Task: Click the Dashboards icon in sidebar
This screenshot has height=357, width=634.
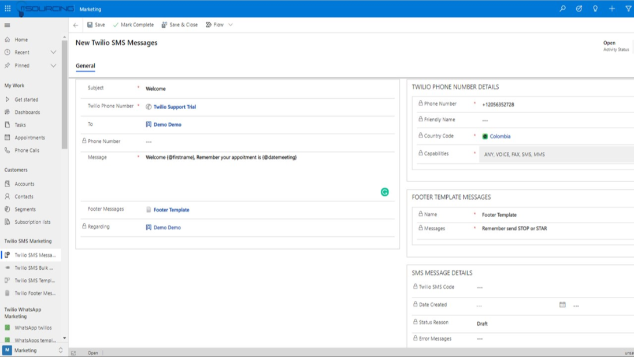Action: [x=8, y=112]
